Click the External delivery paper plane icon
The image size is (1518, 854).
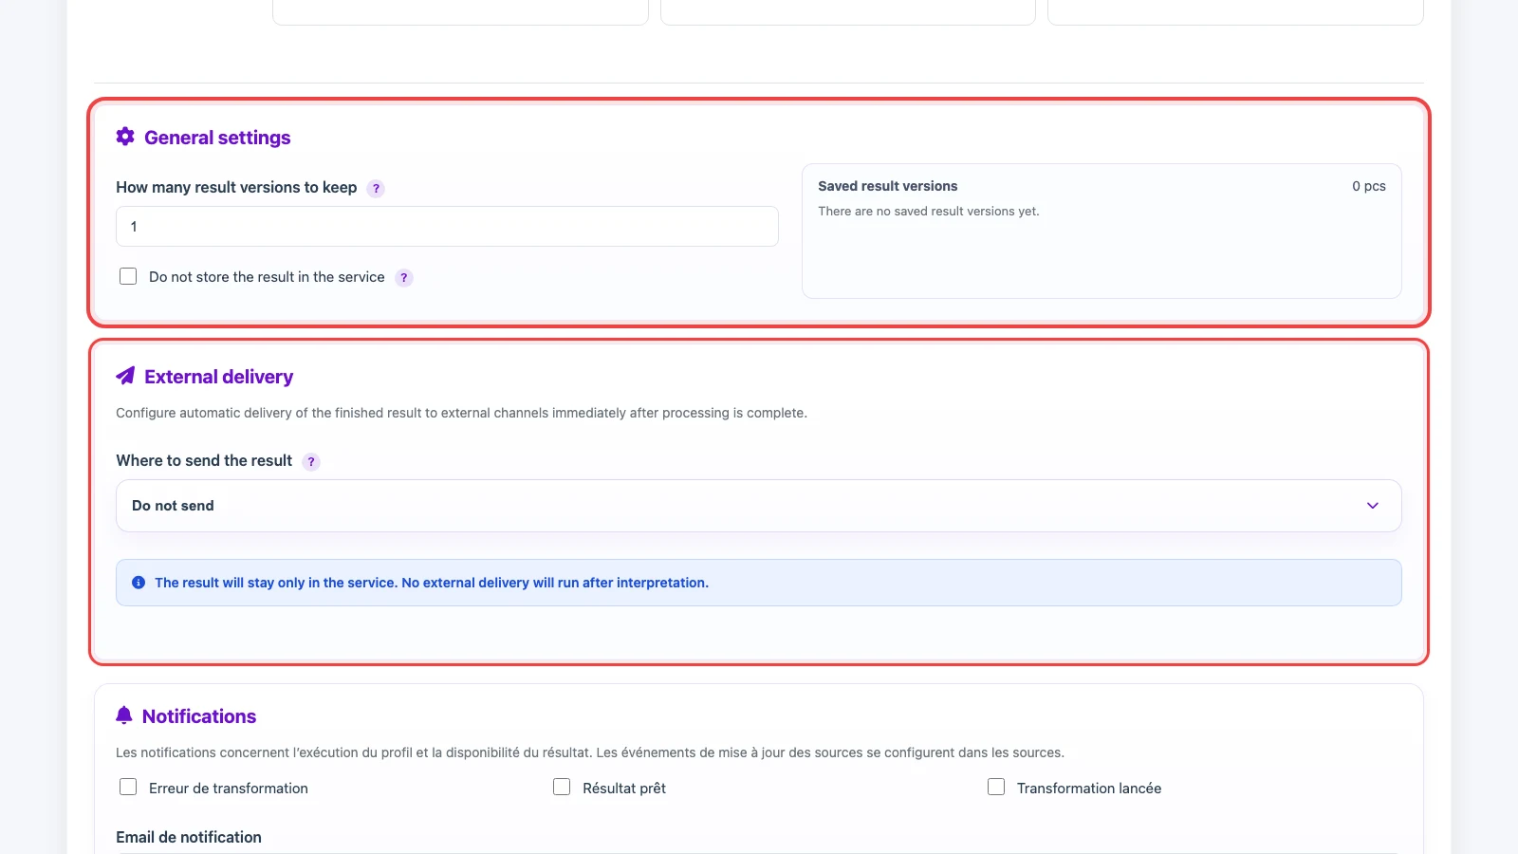[125, 376]
